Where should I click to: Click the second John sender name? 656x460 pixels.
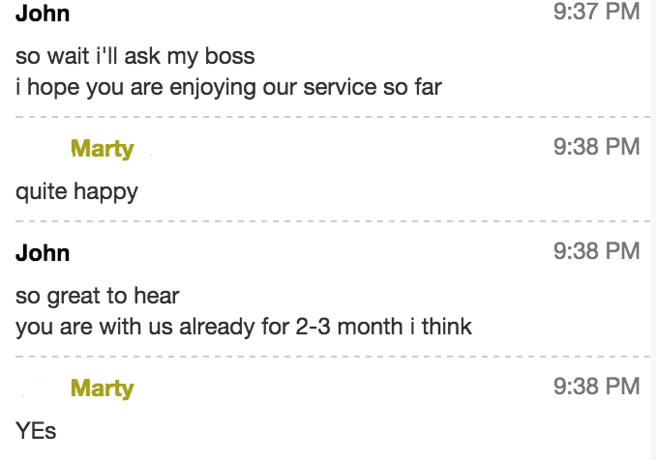(43, 253)
